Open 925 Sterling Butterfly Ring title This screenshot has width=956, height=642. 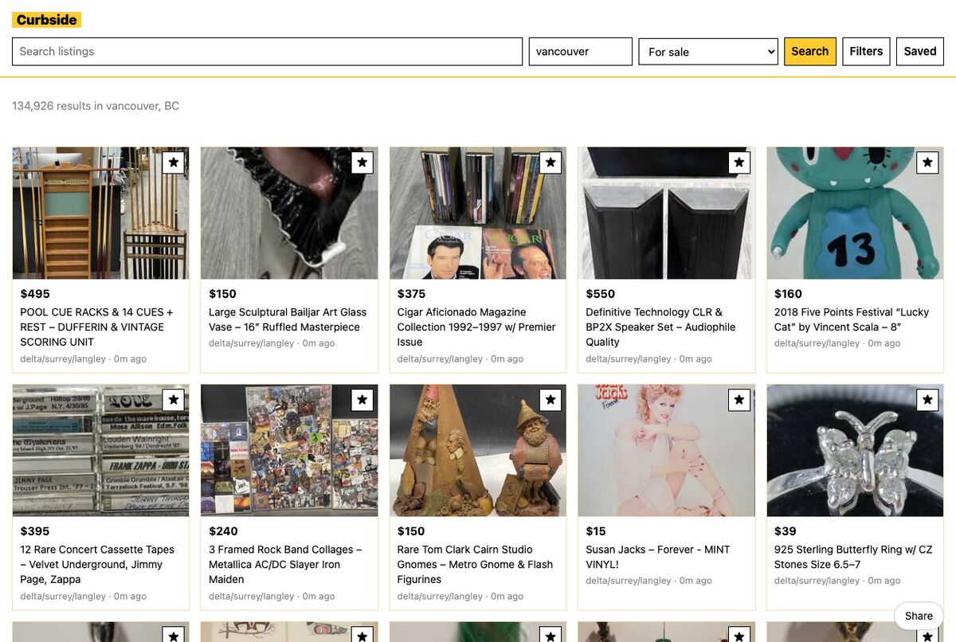[853, 557]
